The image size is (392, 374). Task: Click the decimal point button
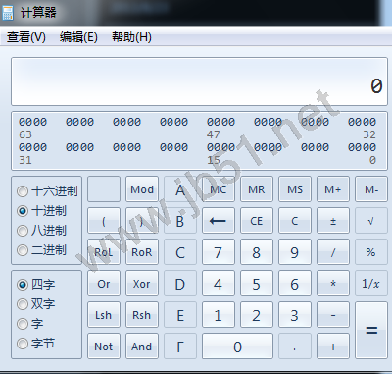click(295, 347)
